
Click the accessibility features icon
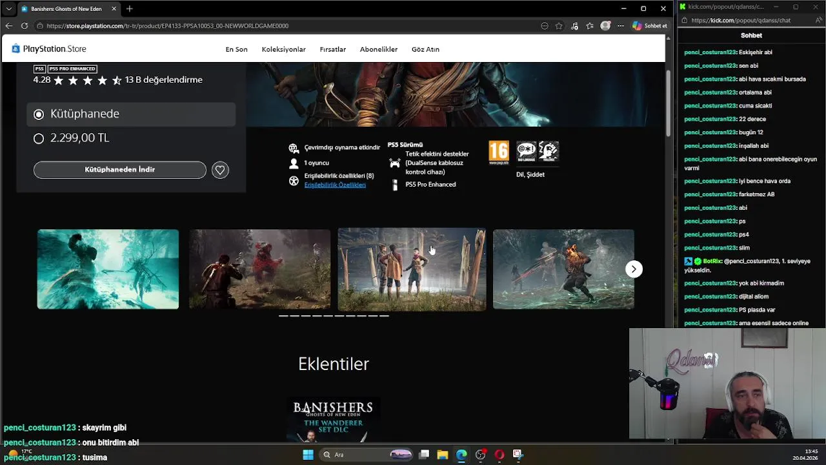[x=294, y=181]
